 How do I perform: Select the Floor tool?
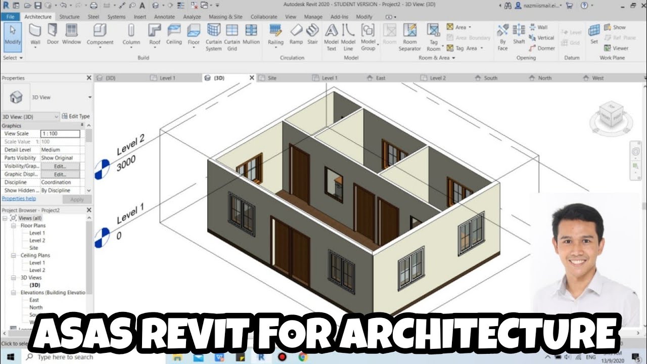point(194,34)
